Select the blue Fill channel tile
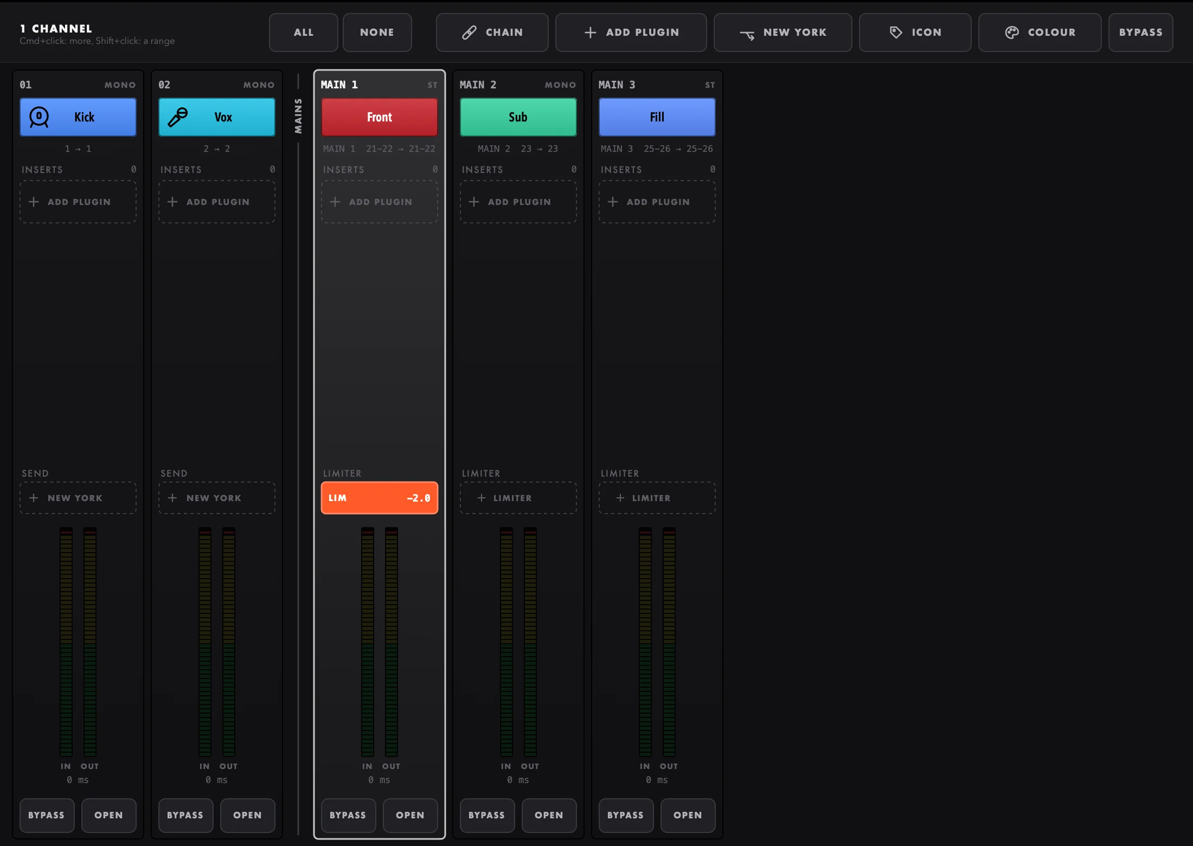 tap(657, 117)
